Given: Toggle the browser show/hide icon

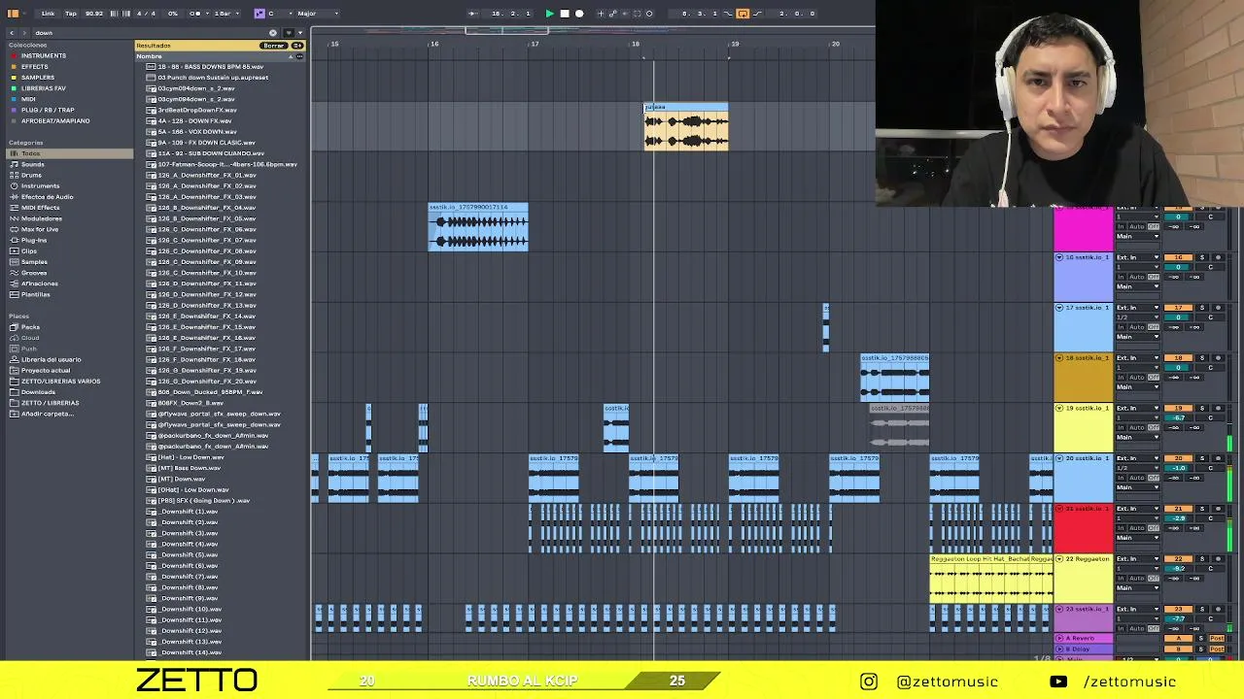Looking at the screenshot, I should coord(13,14).
